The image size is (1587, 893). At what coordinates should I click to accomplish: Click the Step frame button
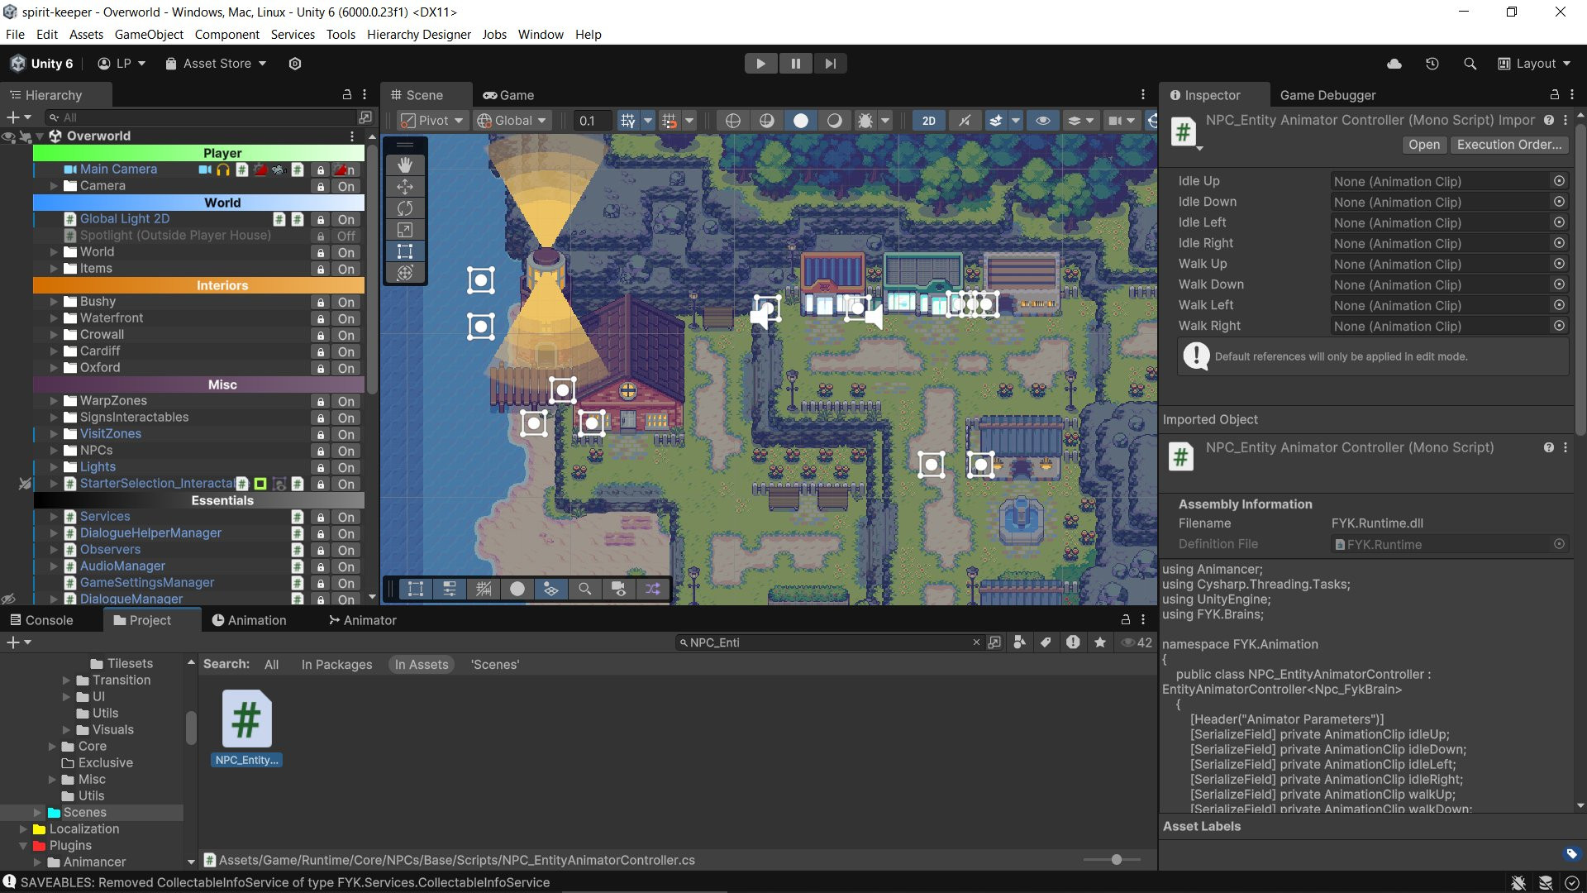tap(830, 64)
